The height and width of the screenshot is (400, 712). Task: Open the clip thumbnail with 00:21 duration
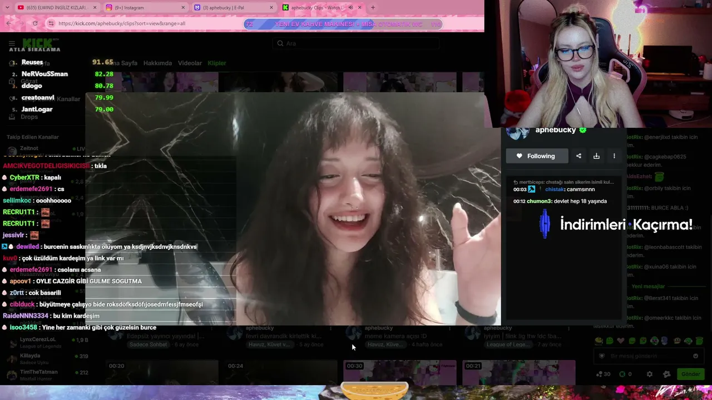(519, 372)
